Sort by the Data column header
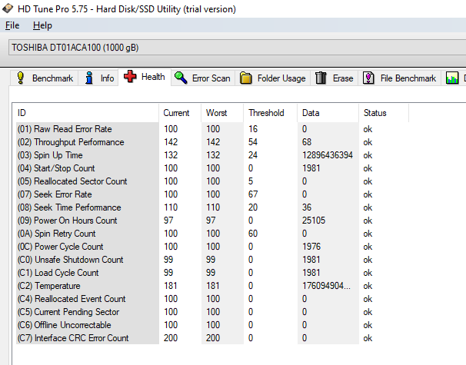466x365 pixels. click(x=328, y=113)
